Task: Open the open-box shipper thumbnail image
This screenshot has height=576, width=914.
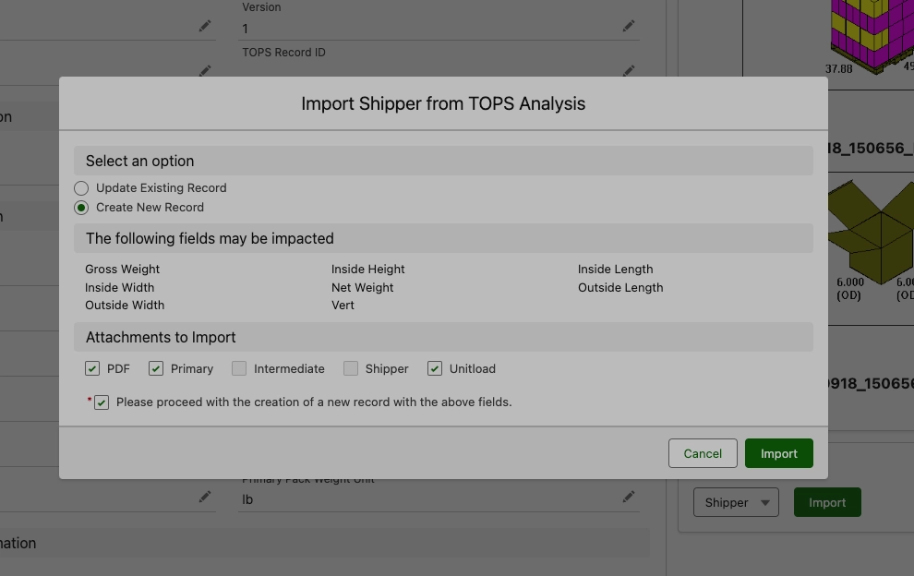Action: click(x=871, y=241)
